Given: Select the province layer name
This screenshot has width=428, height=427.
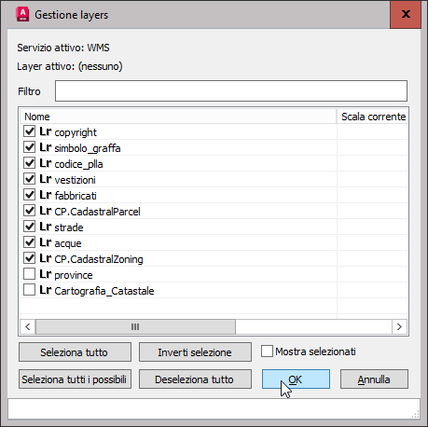Looking at the screenshot, I should (74, 275).
